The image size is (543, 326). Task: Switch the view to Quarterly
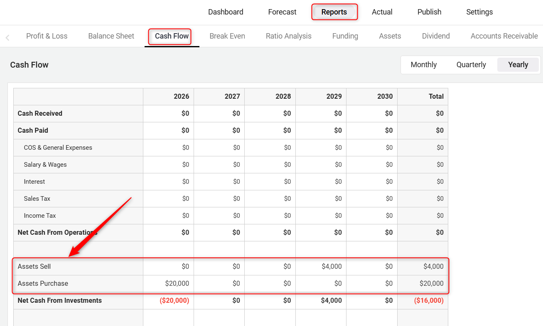pyautogui.click(x=471, y=65)
